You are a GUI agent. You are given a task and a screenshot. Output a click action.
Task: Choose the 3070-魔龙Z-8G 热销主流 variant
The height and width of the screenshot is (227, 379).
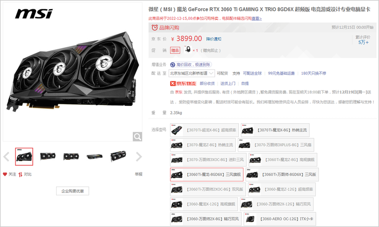(x=202, y=145)
